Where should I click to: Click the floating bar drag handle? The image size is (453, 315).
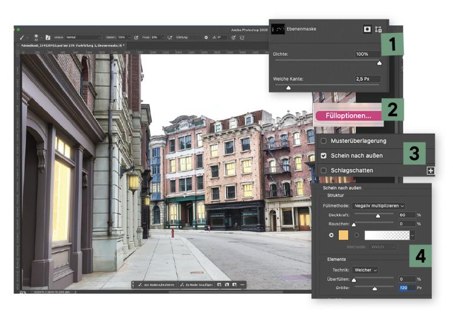click(x=133, y=284)
